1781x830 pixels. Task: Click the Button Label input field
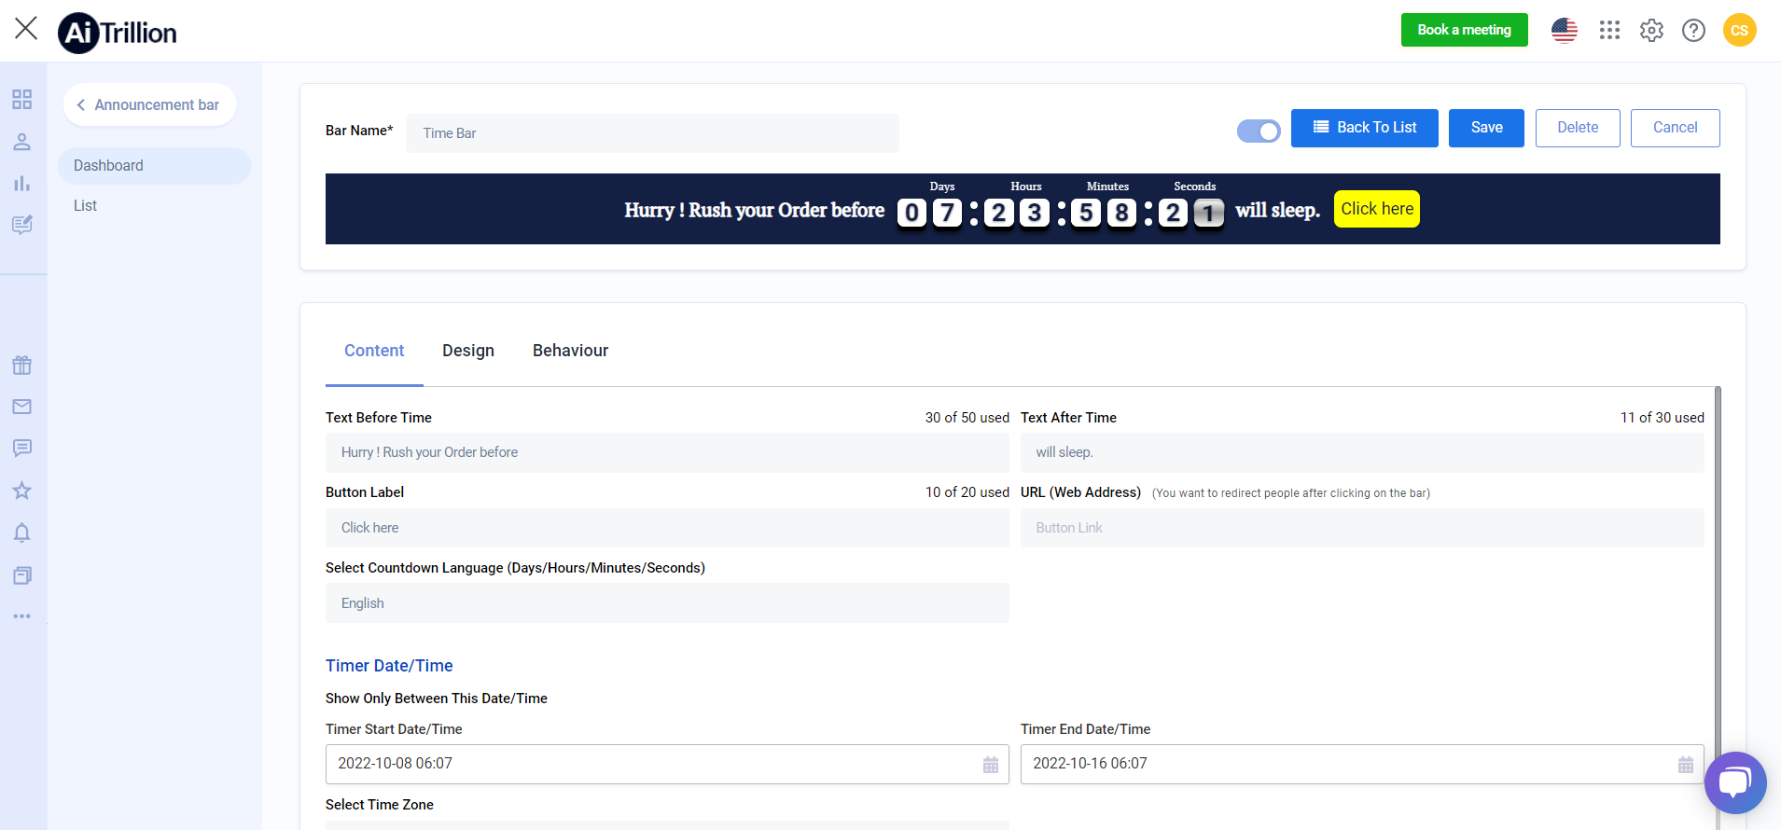(x=667, y=528)
